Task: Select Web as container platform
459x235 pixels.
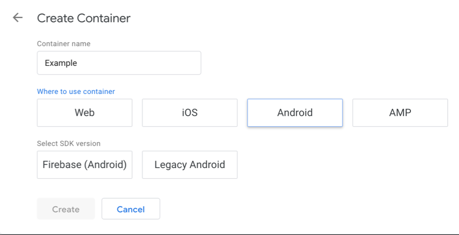Action: 84,113
